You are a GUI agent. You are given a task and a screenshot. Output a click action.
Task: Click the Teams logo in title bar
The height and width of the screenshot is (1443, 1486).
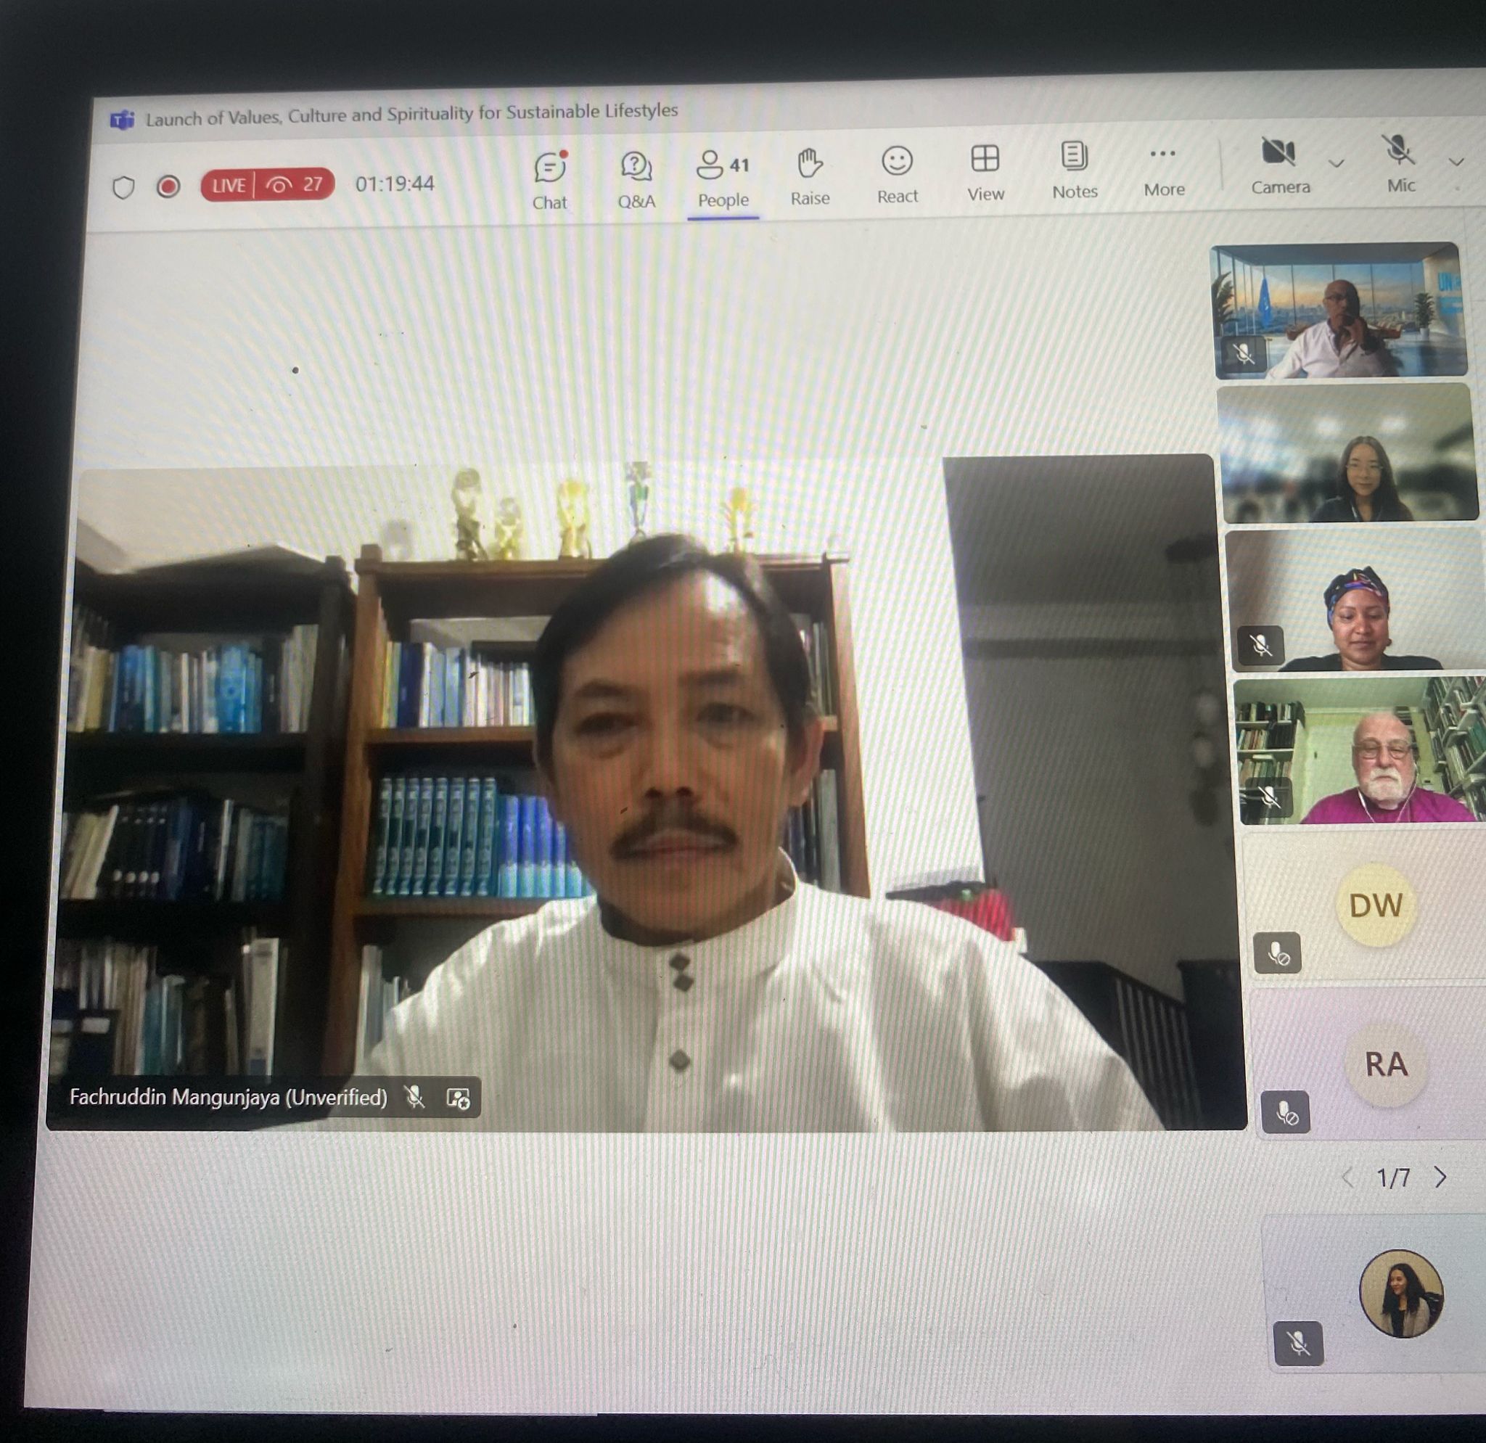123,120
